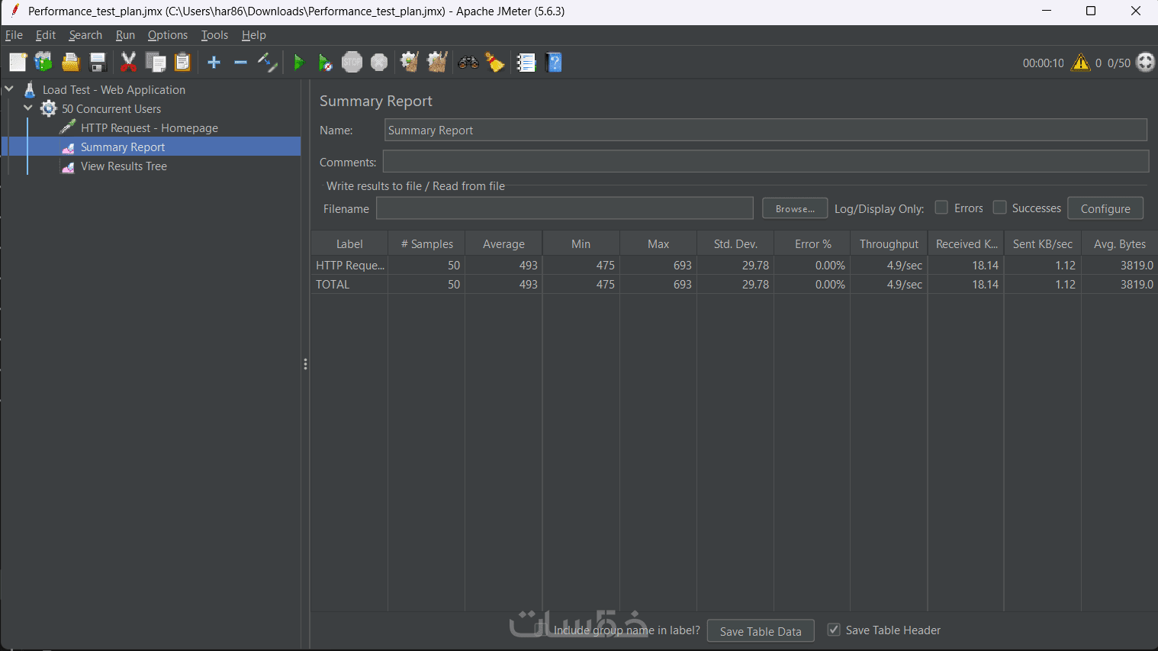Click the test plan flask icon
This screenshot has height=651, width=1158.
(x=30, y=89)
